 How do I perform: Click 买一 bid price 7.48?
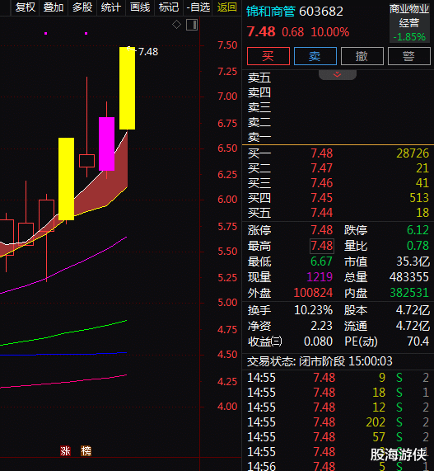coord(322,153)
